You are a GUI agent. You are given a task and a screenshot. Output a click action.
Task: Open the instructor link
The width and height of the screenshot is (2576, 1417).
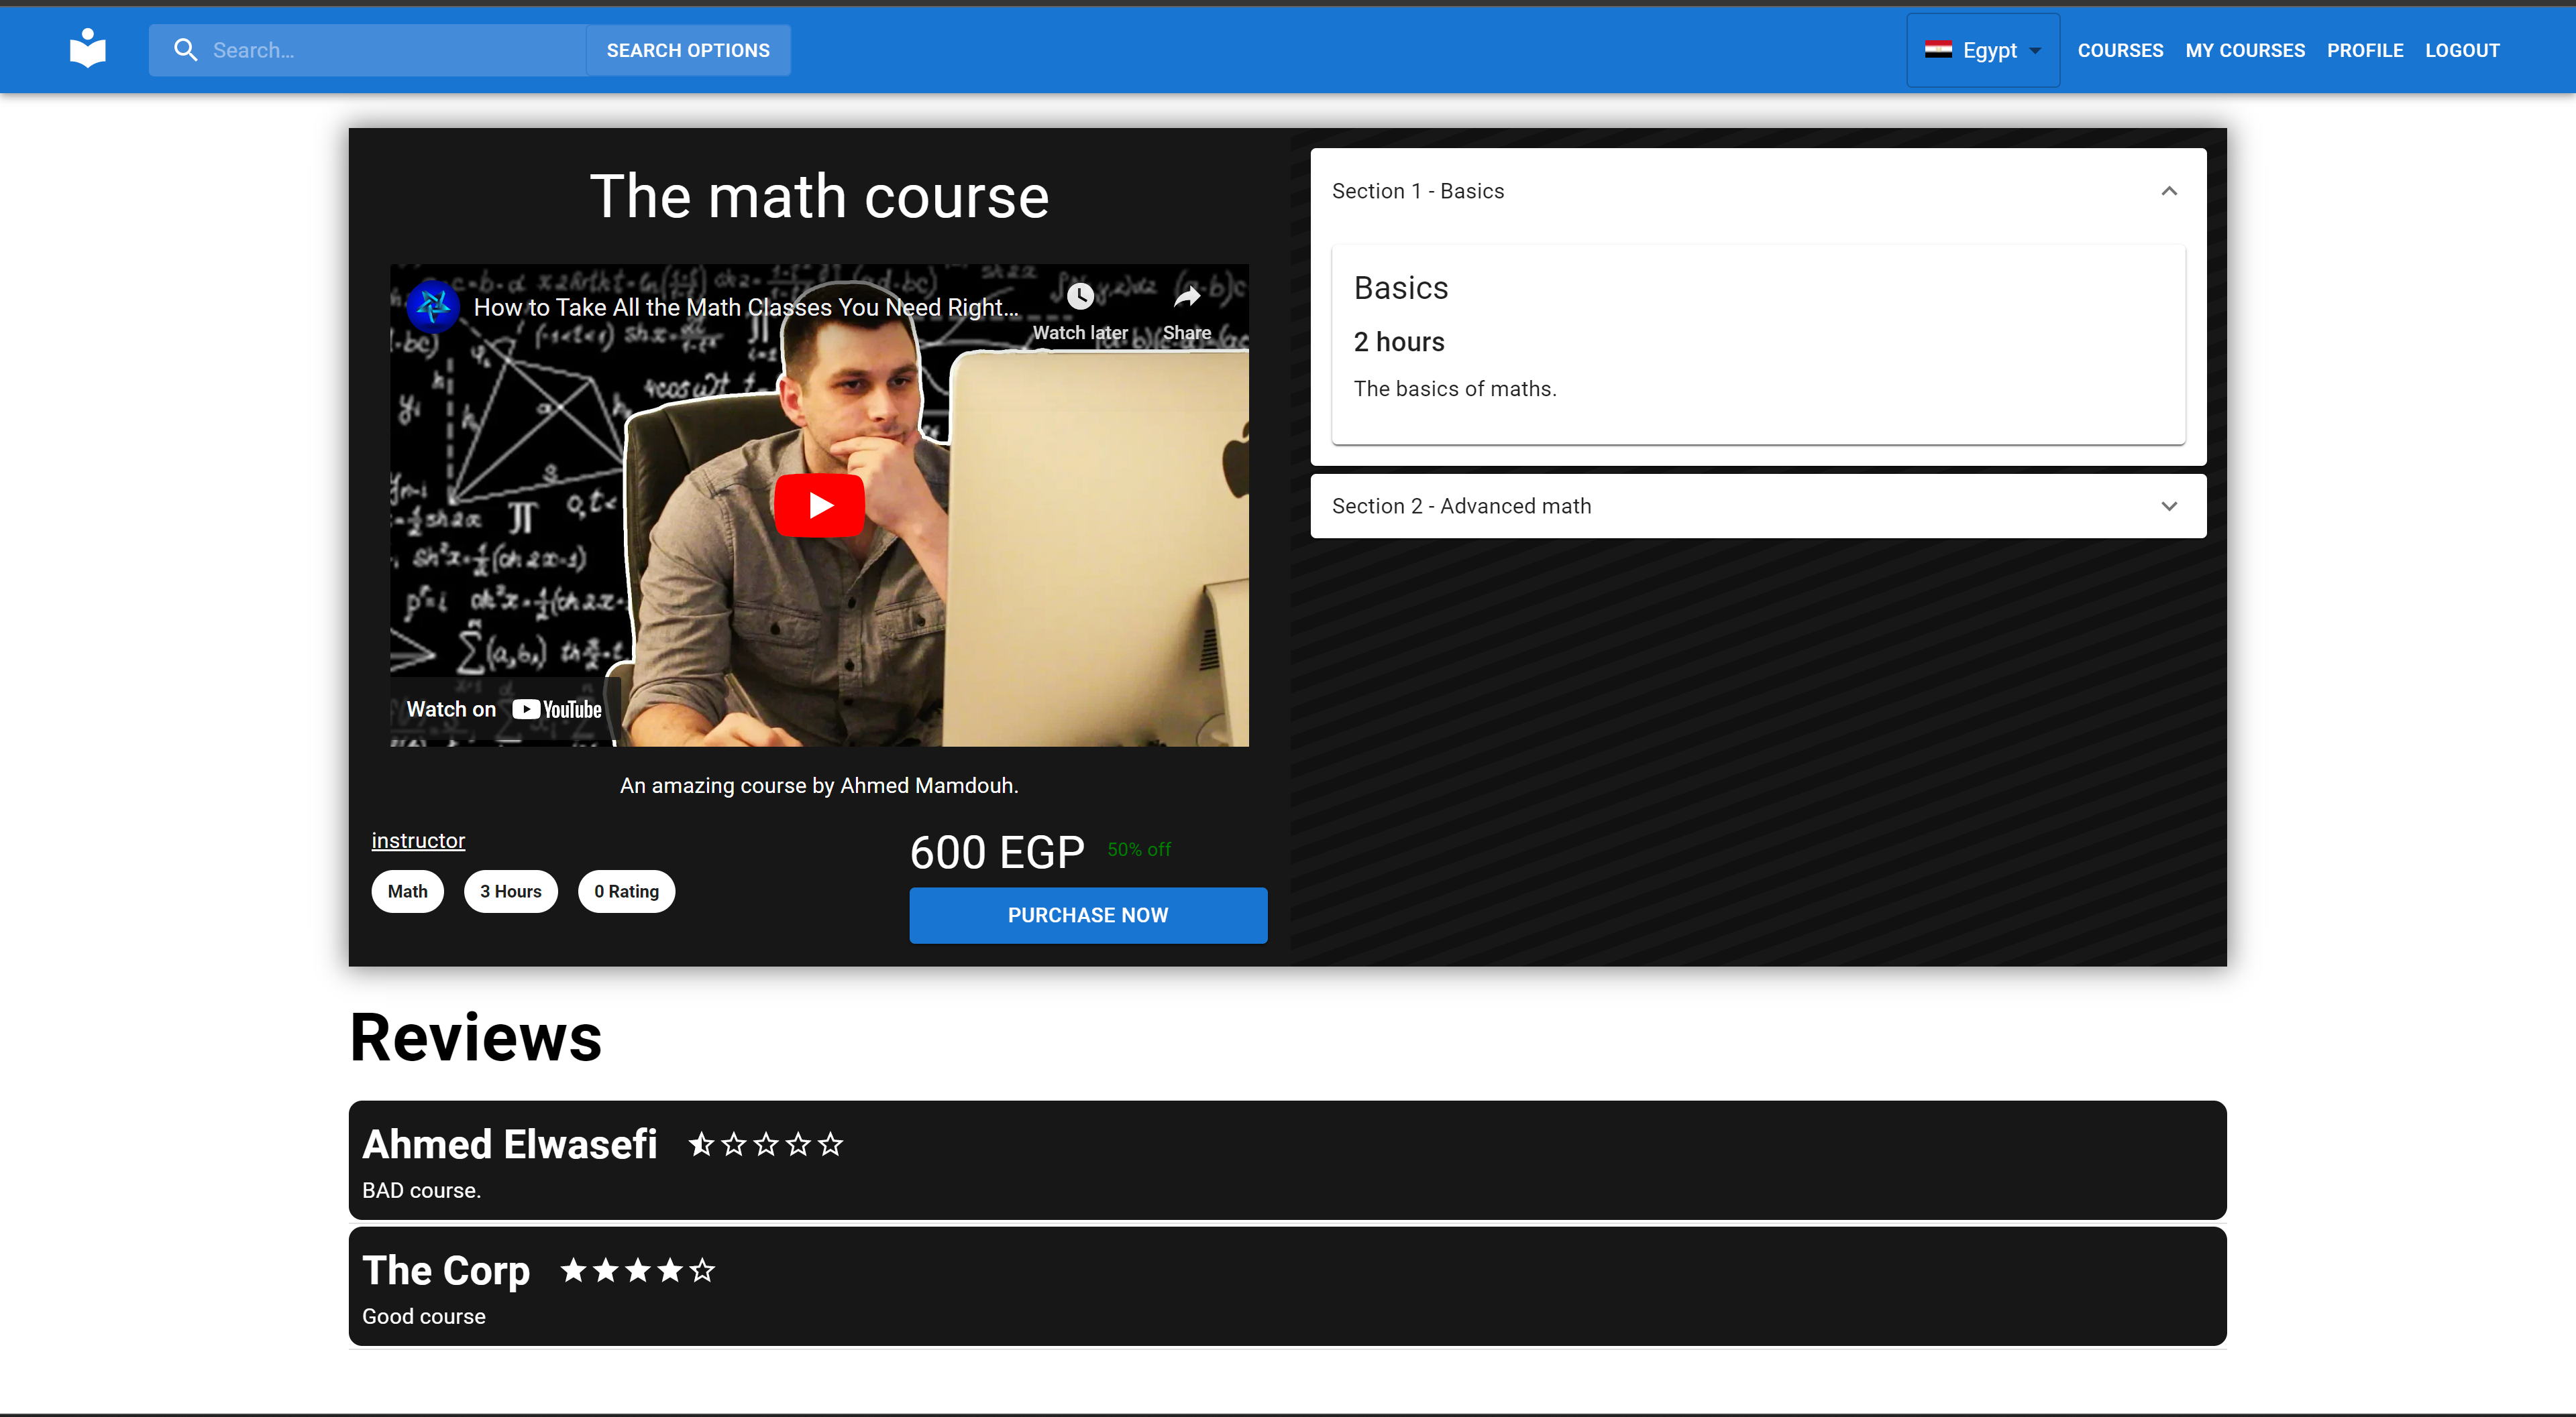coord(418,841)
